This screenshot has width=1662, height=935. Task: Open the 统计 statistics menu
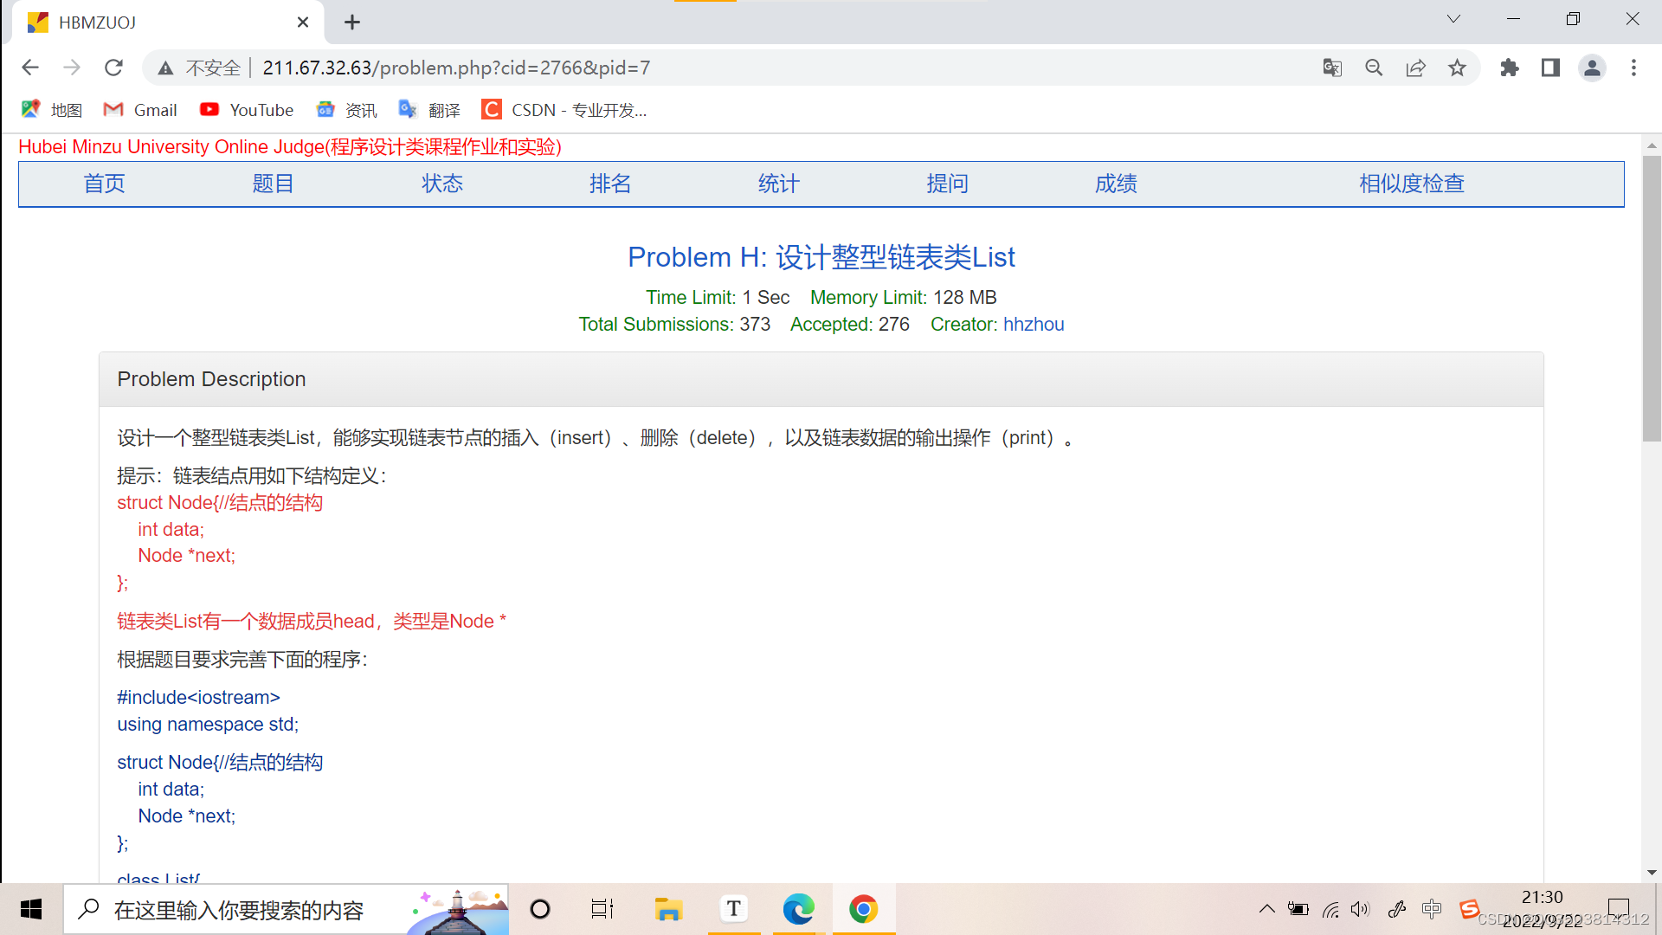[779, 184]
